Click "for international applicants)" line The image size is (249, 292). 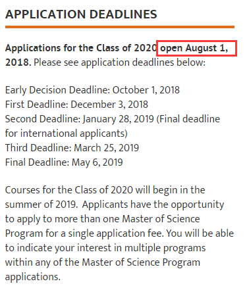pyautogui.click(x=67, y=134)
